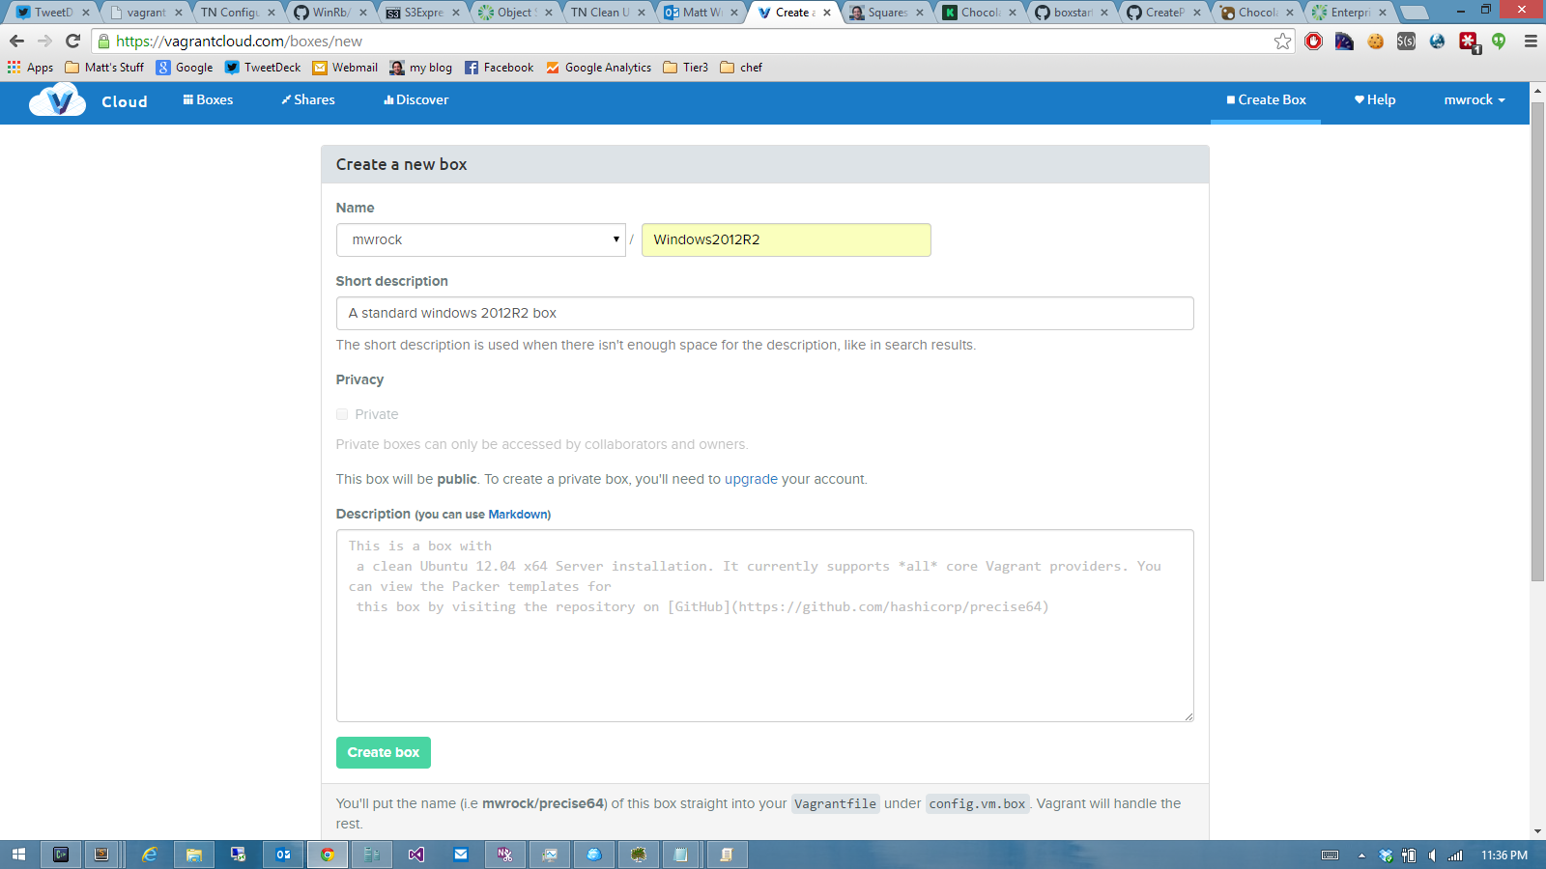Click the Short description input field
The image size is (1546, 869).
tap(764, 313)
